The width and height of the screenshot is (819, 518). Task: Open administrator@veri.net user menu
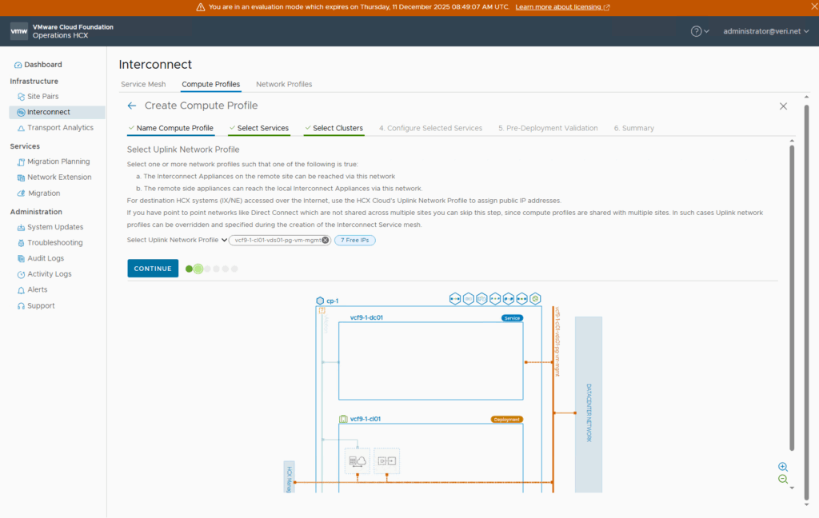[765, 31]
